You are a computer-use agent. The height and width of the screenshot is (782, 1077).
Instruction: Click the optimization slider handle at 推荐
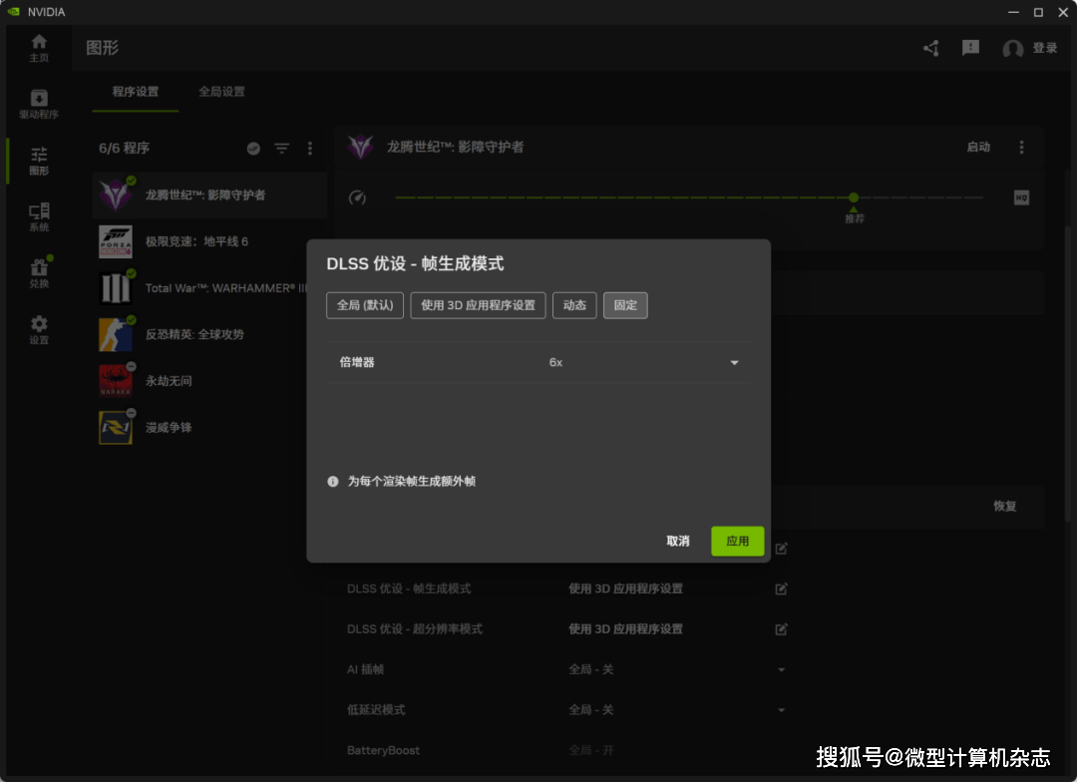pos(853,197)
